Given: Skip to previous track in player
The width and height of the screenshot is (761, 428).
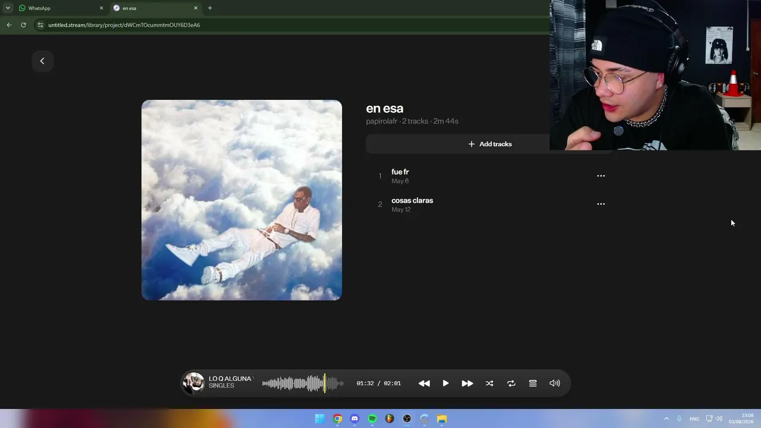Looking at the screenshot, I should point(424,383).
